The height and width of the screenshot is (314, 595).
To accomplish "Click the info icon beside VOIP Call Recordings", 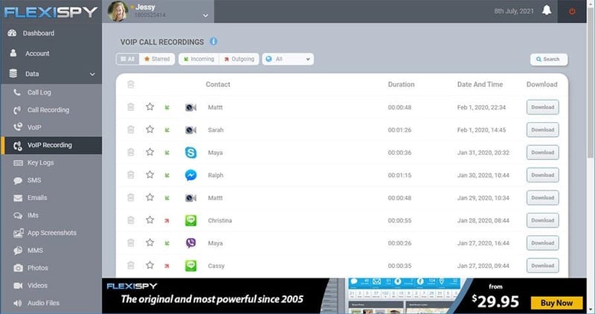I will [x=213, y=42].
